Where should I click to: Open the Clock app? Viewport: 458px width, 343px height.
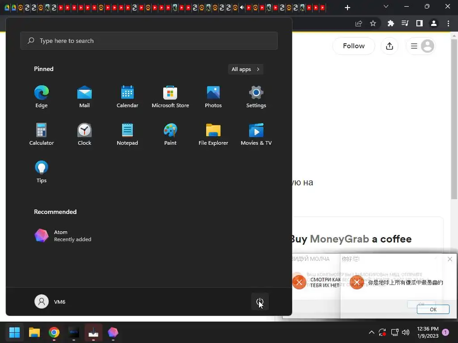coord(85,134)
